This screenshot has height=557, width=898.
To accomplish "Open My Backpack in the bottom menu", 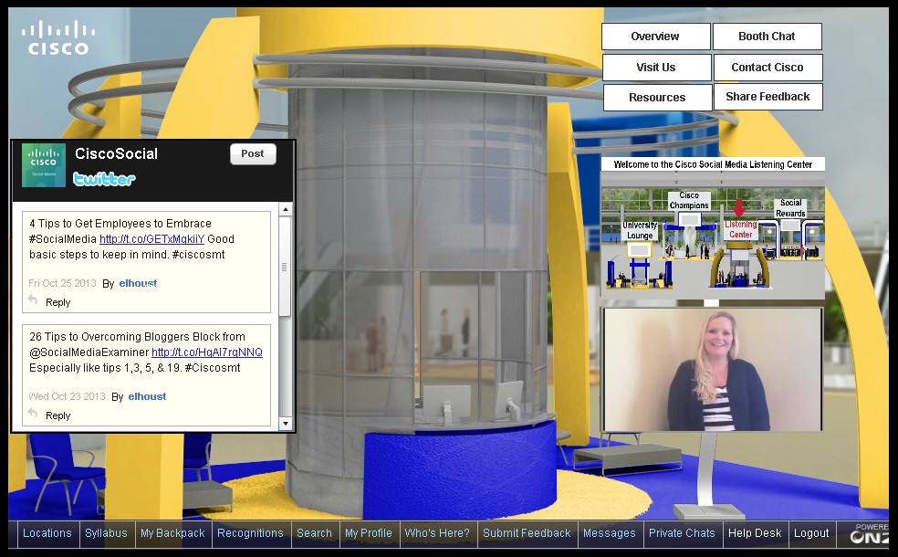I will coord(172,533).
